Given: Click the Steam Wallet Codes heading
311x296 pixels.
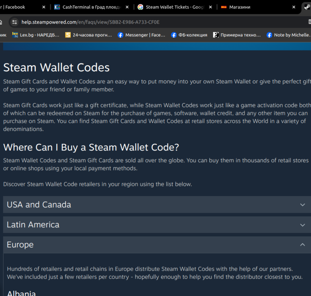Looking at the screenshot, I should (56, 67).
